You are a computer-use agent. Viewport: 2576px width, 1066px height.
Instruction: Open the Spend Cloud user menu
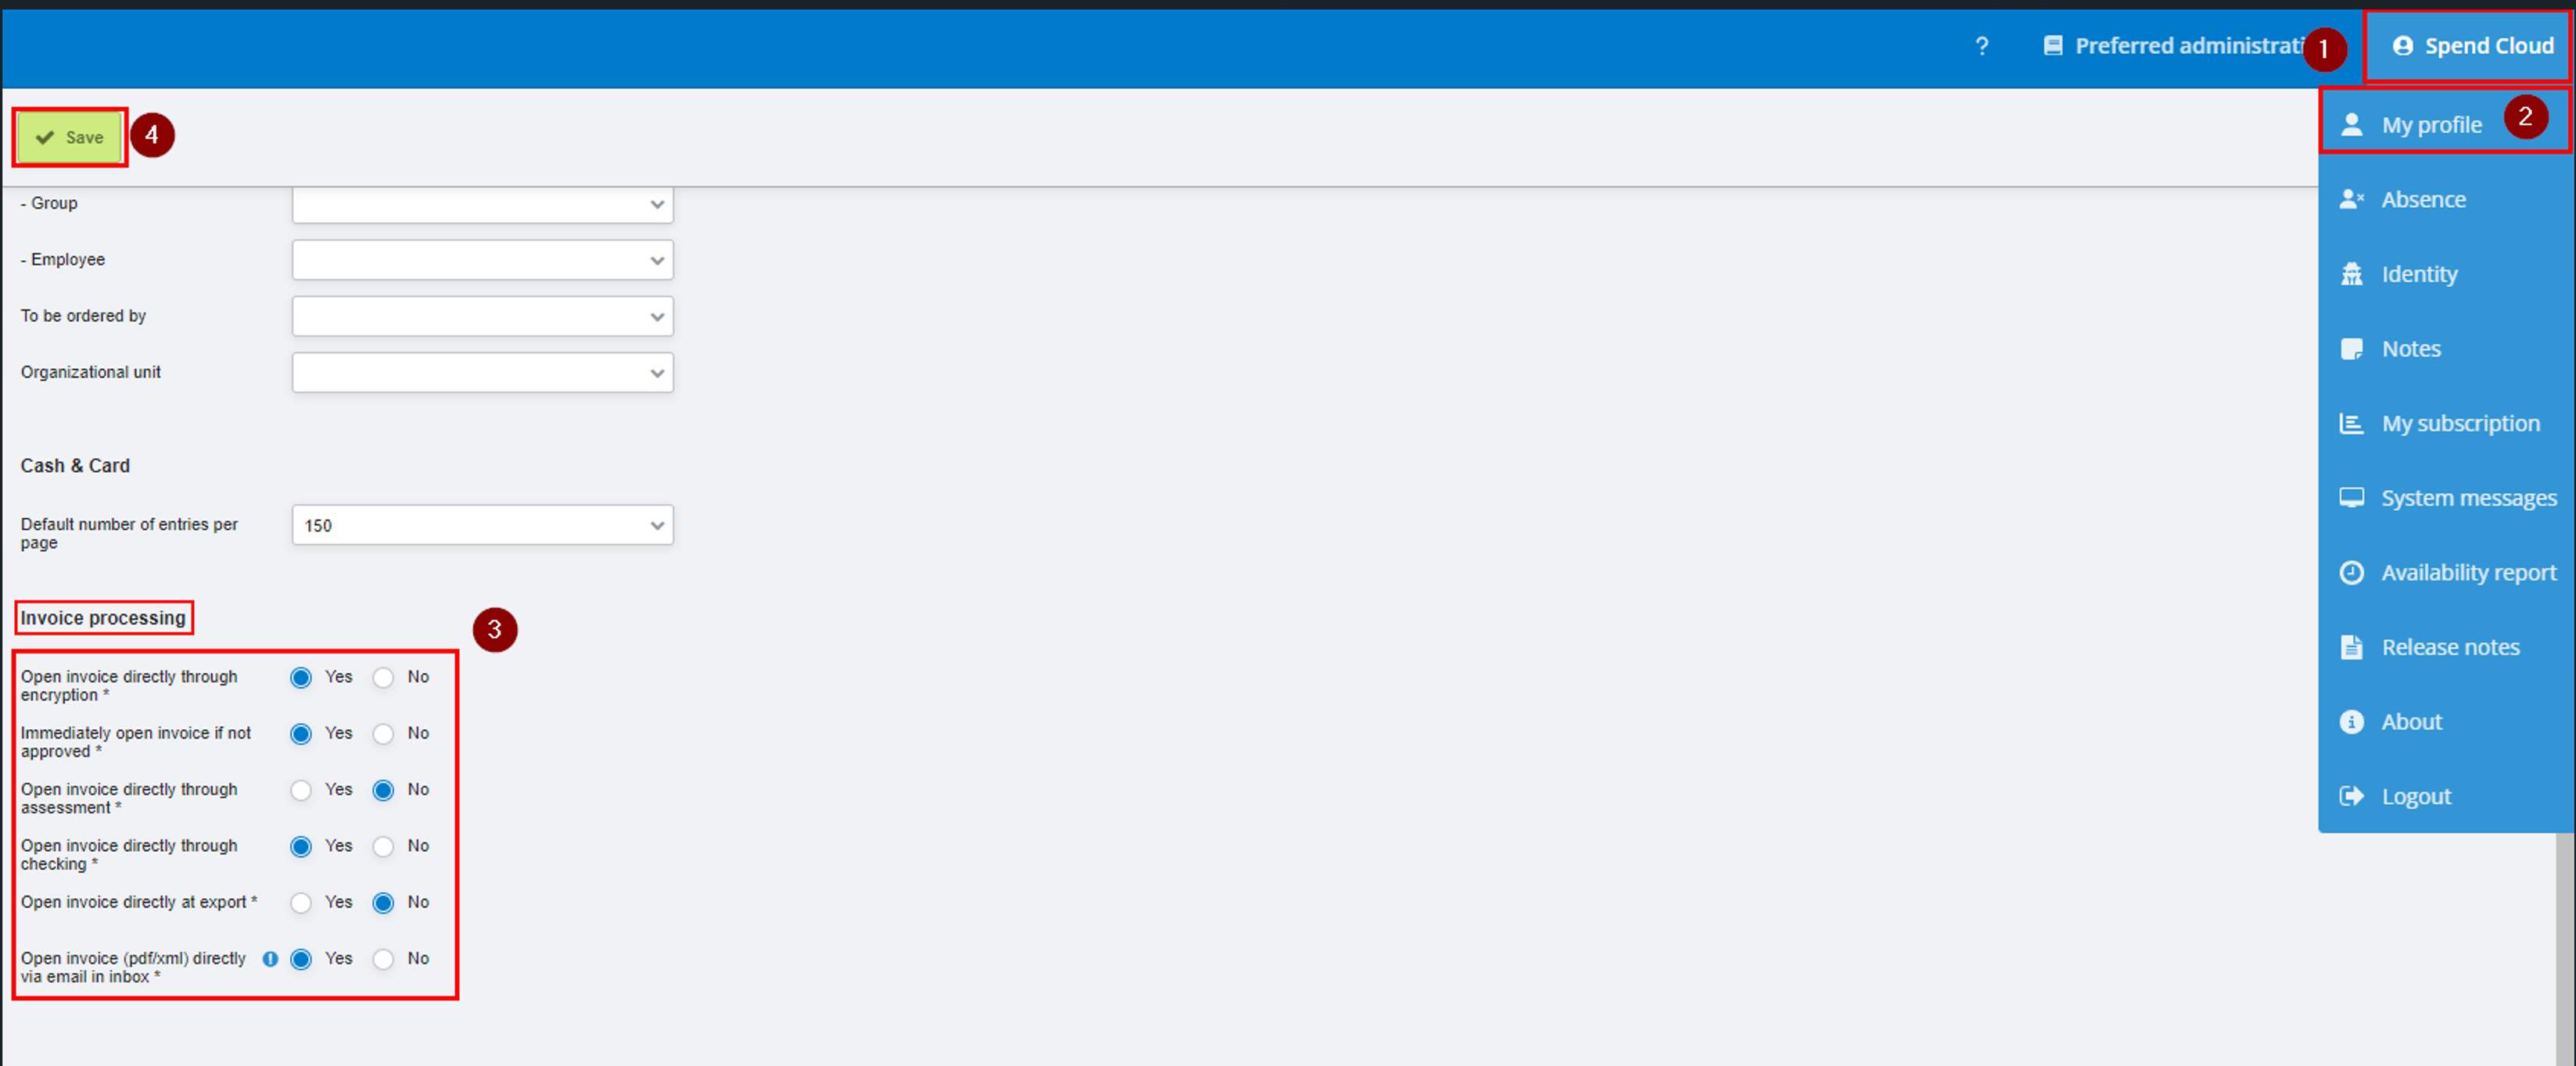[2469, 47]
